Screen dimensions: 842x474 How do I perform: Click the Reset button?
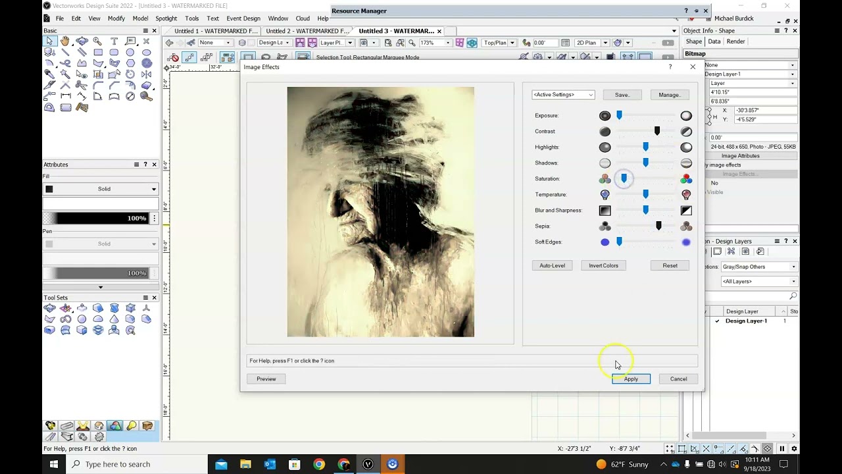(x=670, y=266)
